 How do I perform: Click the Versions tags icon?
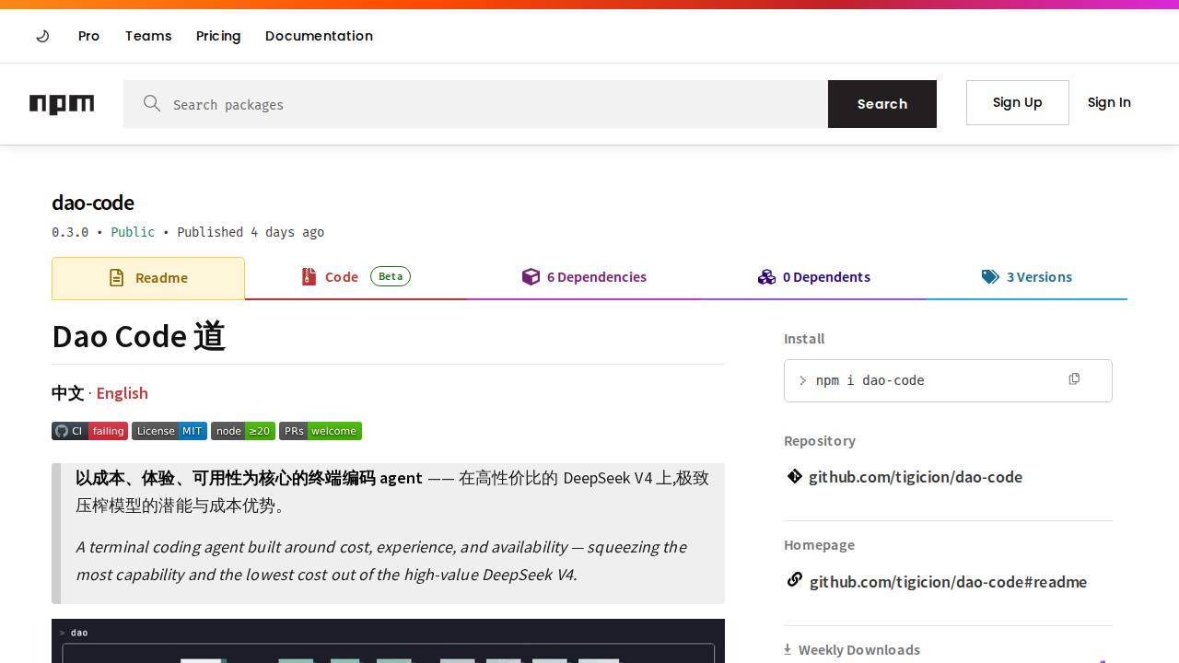[990, 277]
